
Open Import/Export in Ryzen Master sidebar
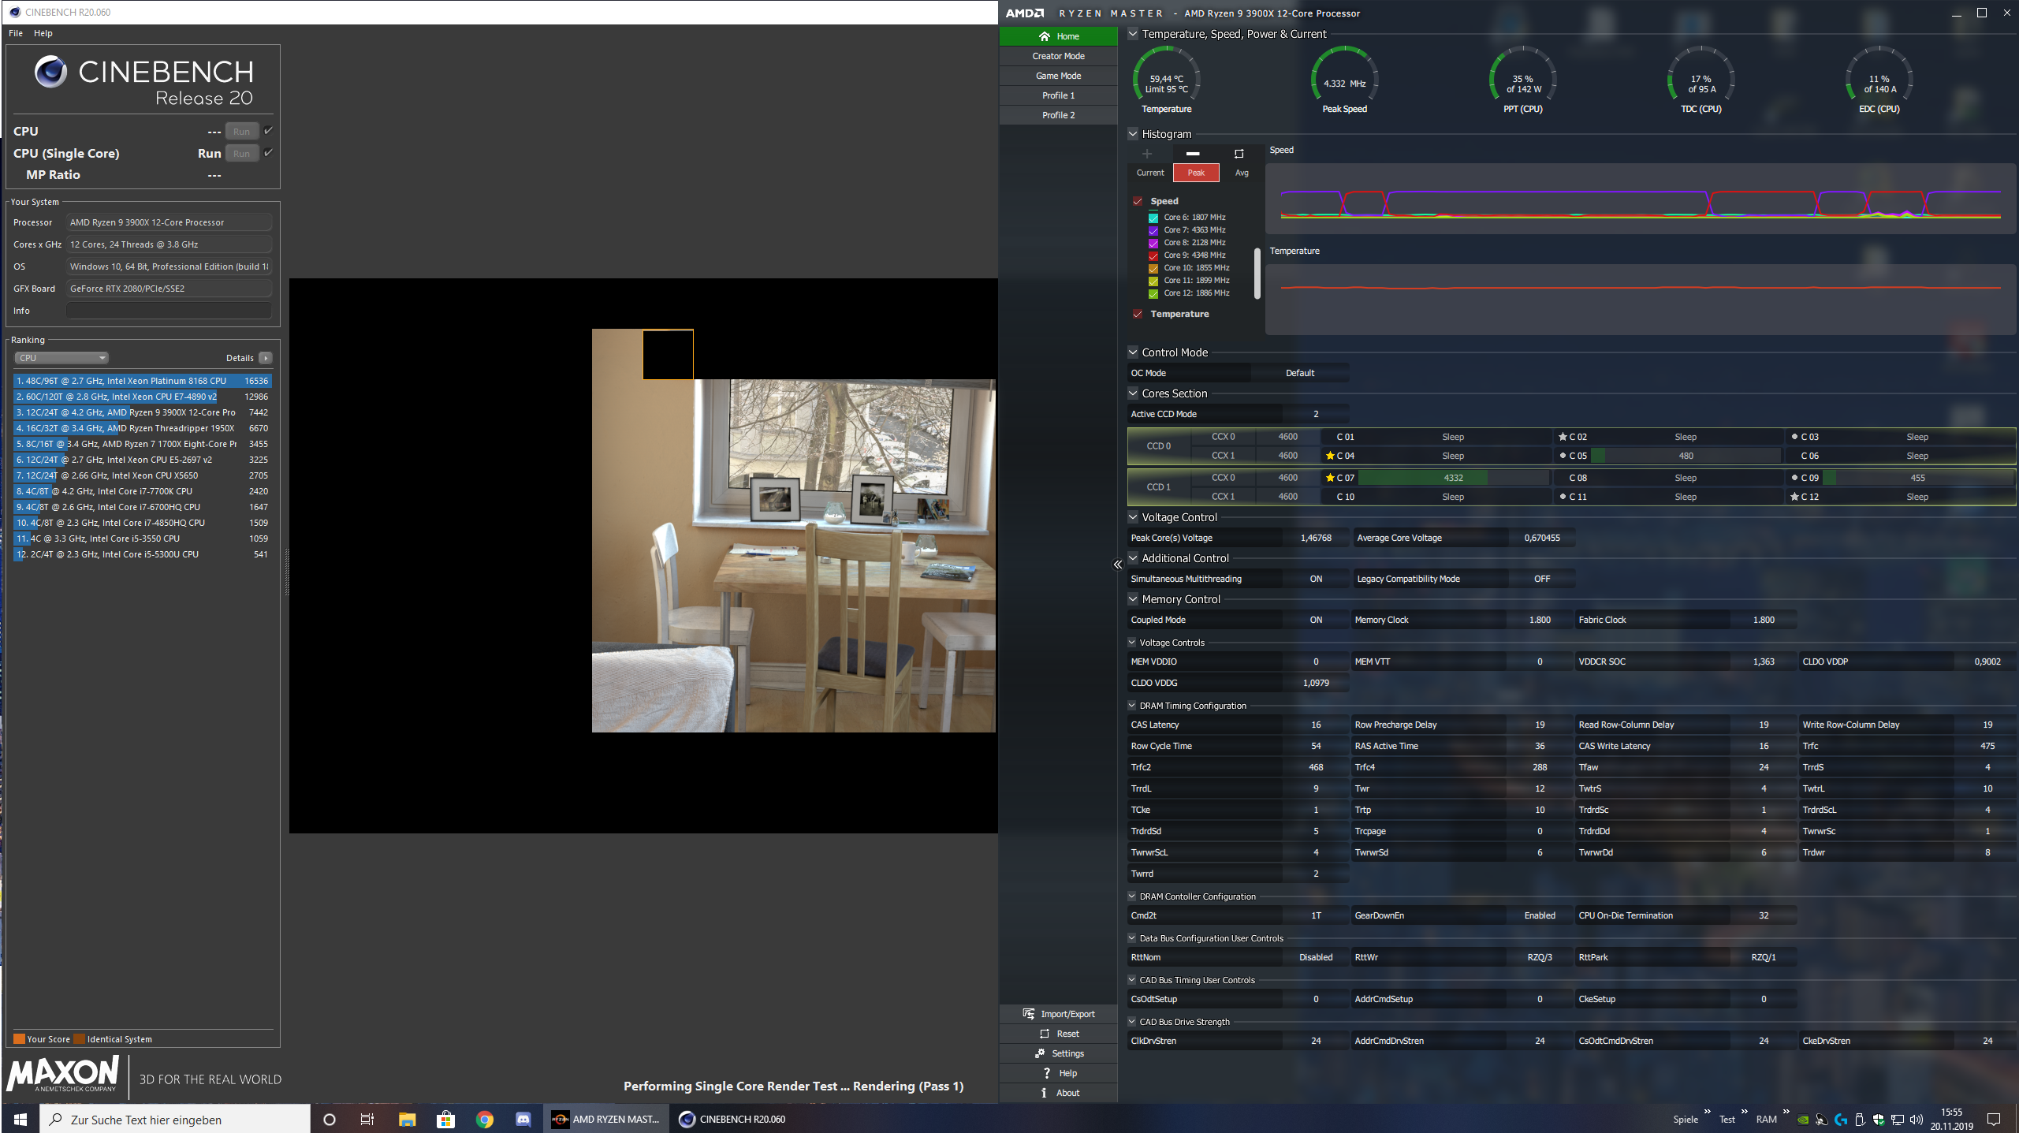1059,1014
